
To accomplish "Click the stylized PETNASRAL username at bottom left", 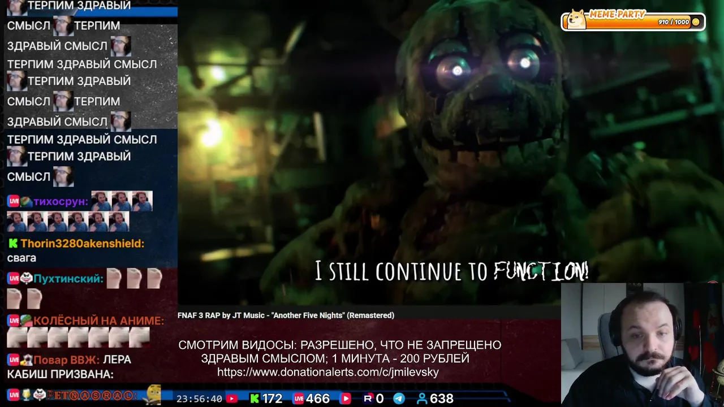I will tap(92, 395).
